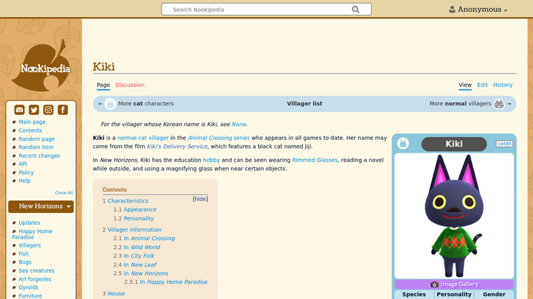Expand the Anonymous user dropdown
This screenshot has width=533, height=299.
click(506, 10)
